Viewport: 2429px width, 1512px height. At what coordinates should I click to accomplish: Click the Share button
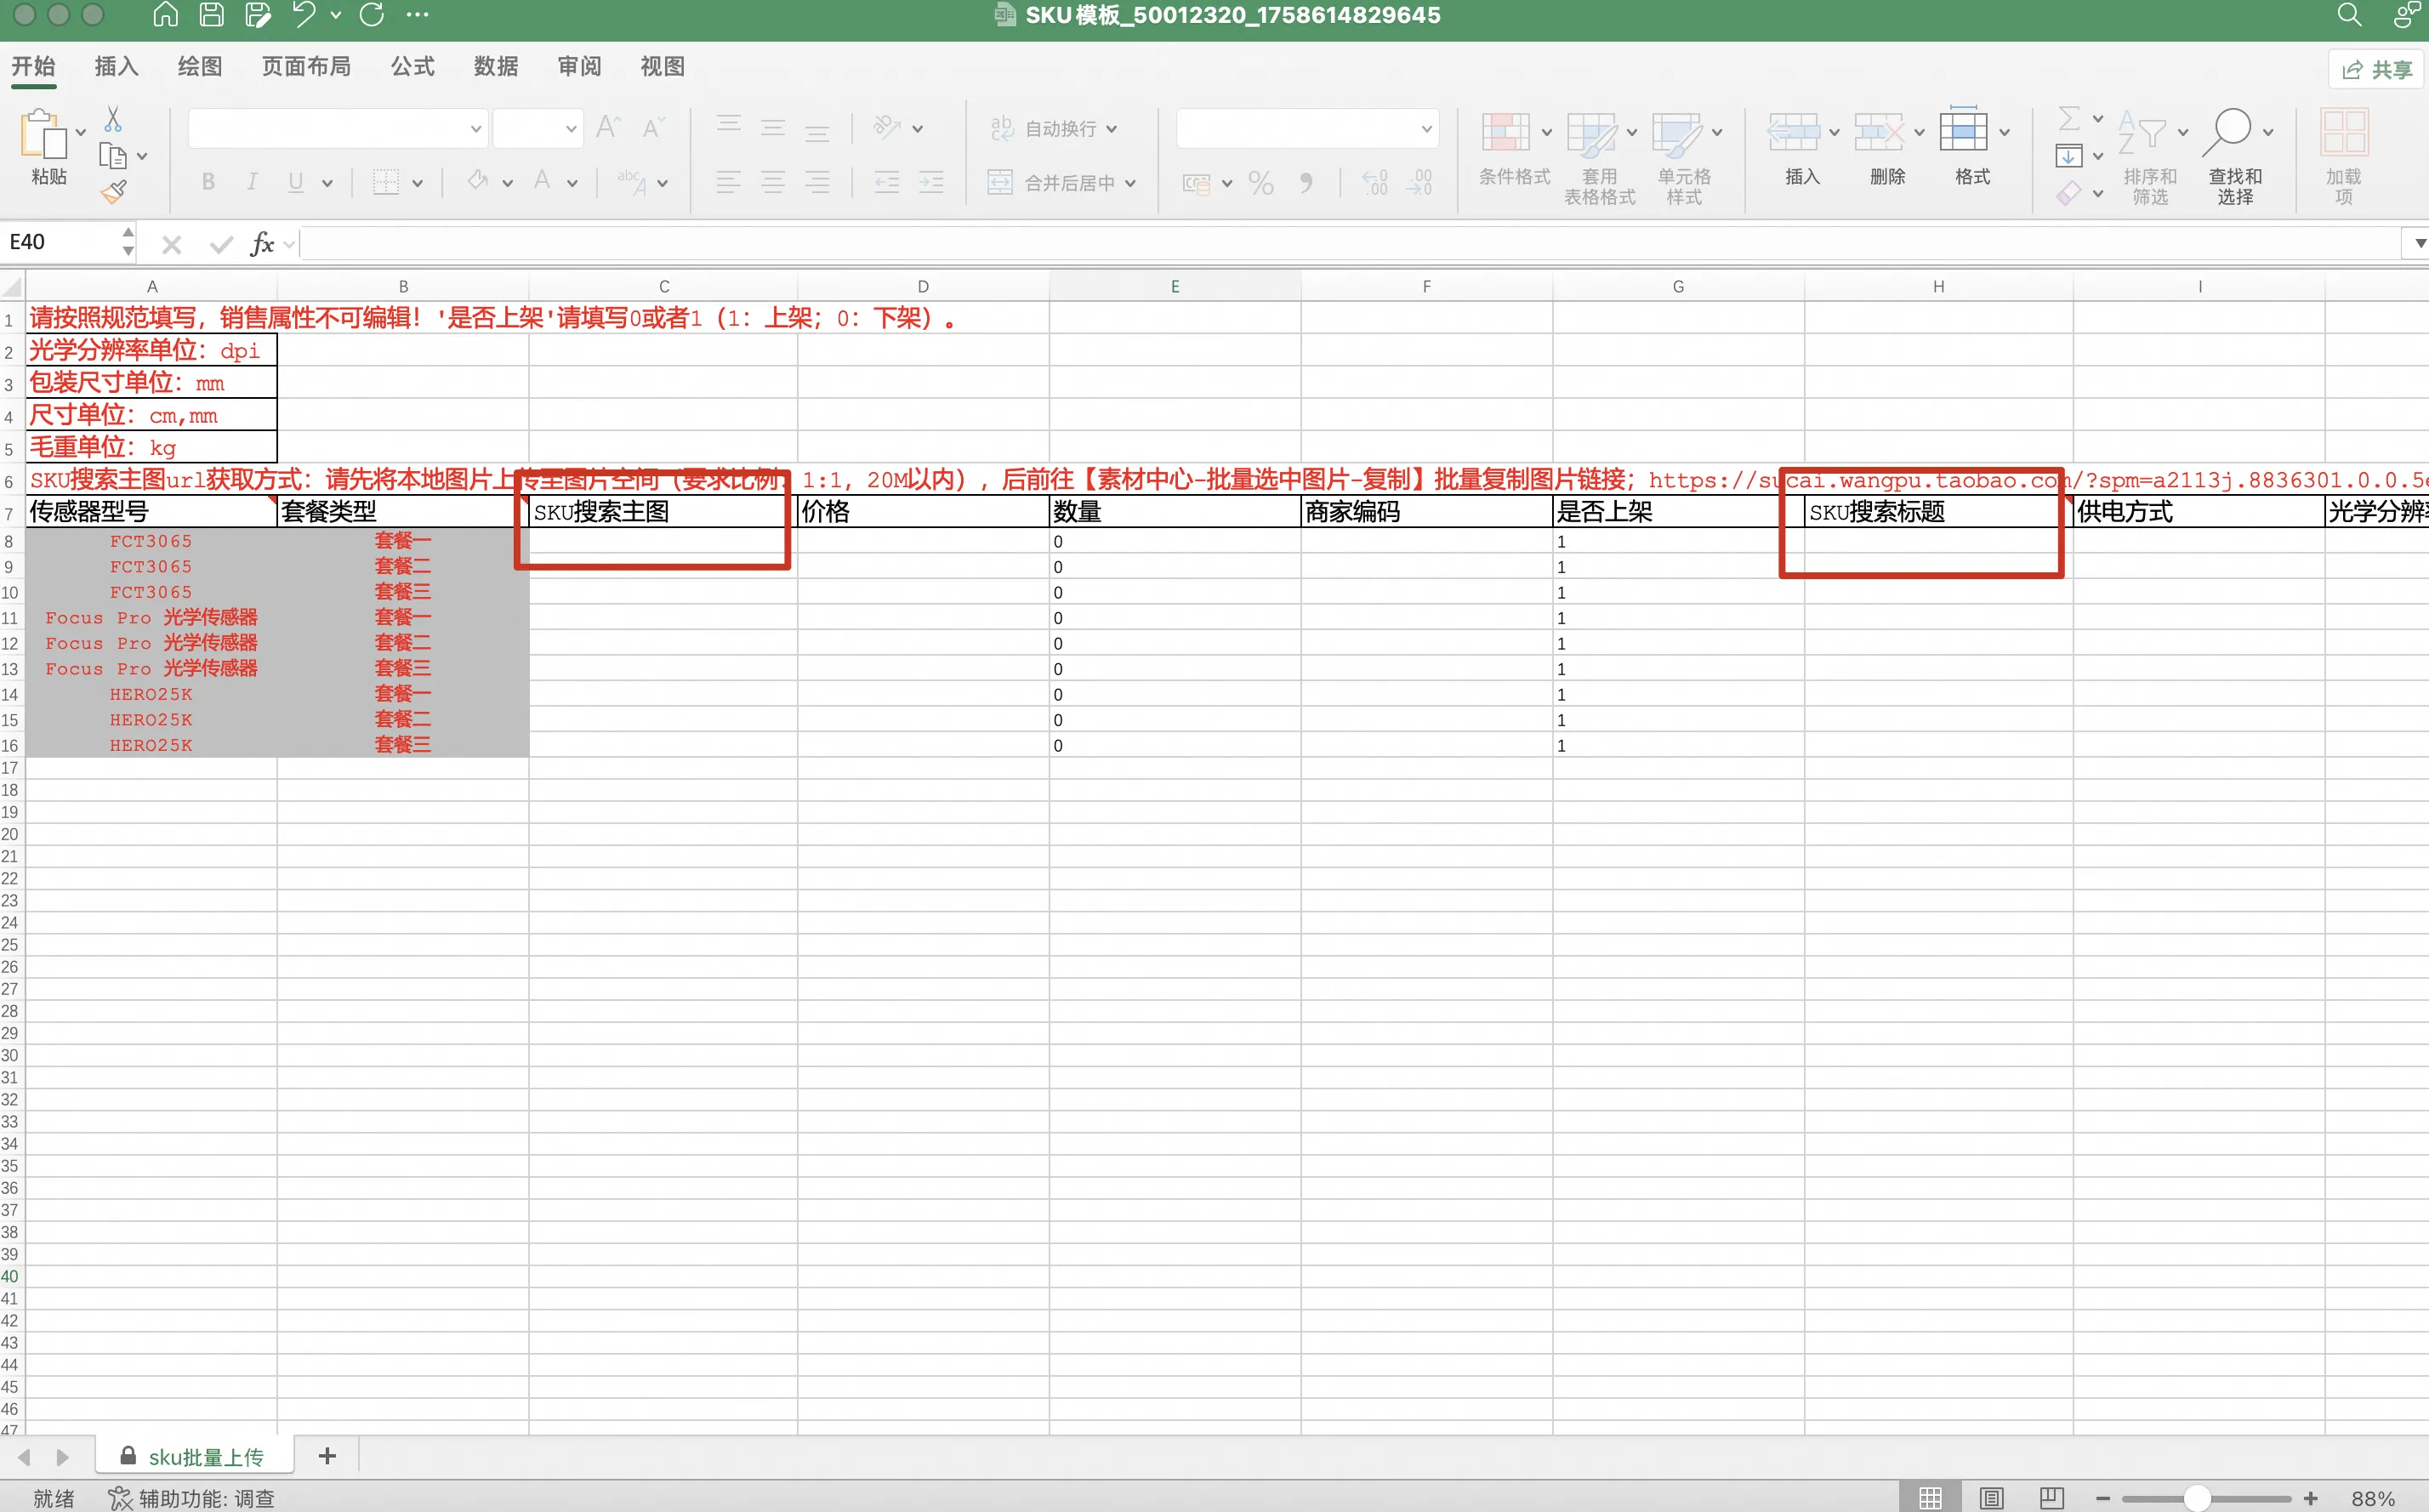2377,69
